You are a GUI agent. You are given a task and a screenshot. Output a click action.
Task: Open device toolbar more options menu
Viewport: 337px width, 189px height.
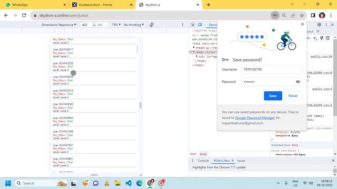click(183, 25)
